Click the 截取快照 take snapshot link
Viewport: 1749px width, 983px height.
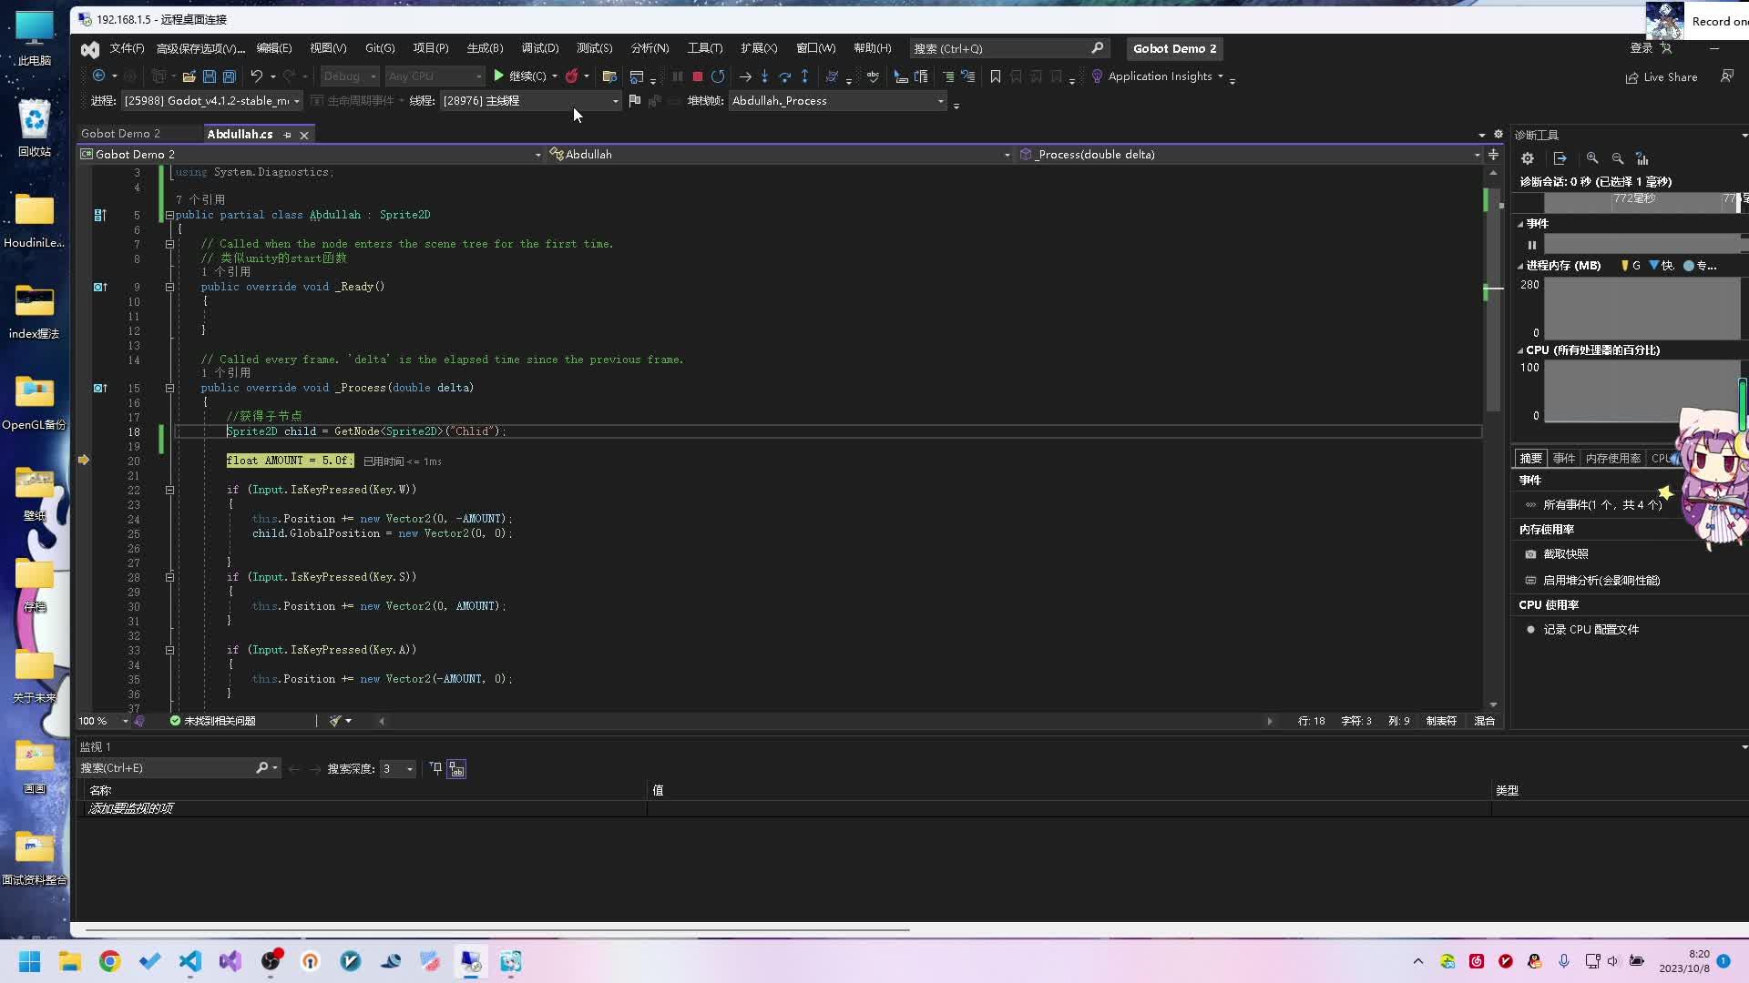pyautogui.click(x=1565, y=553)
